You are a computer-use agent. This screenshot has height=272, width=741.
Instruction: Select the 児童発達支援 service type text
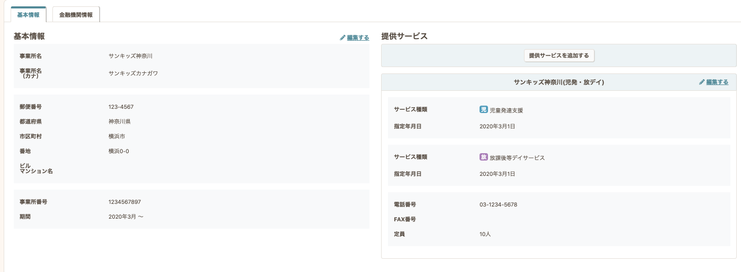coord(507,110)
